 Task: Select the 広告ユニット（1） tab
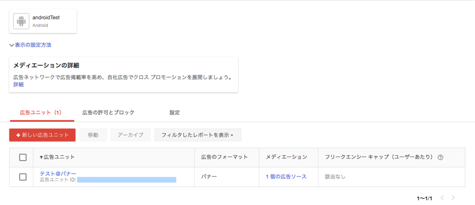pyautogui.click(x=42, y=112)
